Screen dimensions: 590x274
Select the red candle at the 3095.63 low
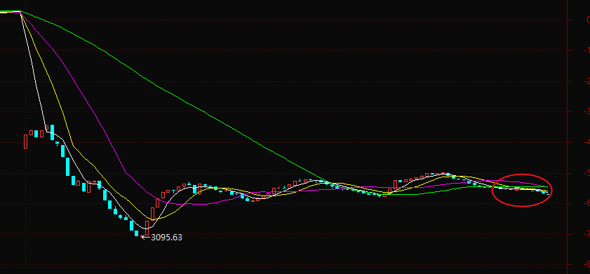147,228
